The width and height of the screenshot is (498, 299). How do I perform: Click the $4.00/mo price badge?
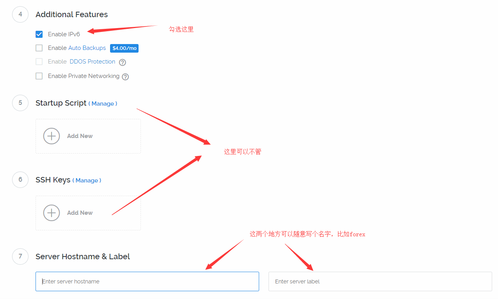tap(124, 48)
